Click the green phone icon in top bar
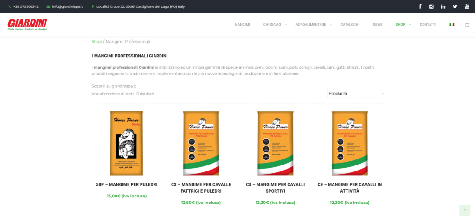 [10, 6]
